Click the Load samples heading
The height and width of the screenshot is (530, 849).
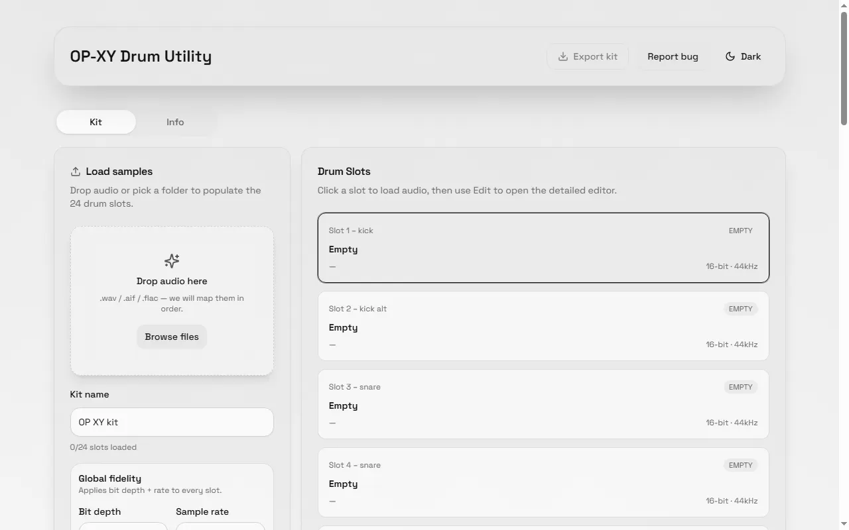(x=119, y=172)
